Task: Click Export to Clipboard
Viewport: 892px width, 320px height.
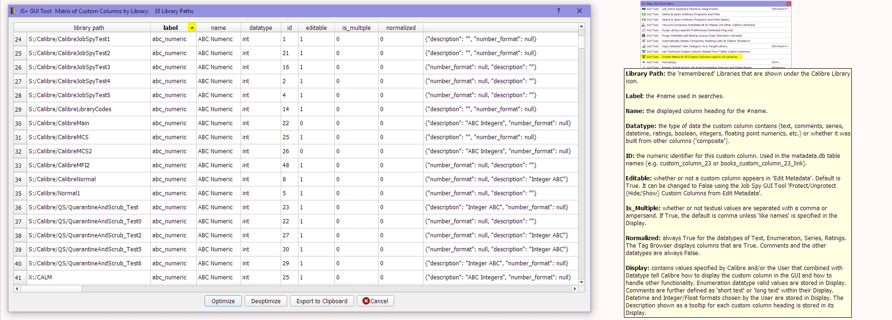Action: coord(322,301)
